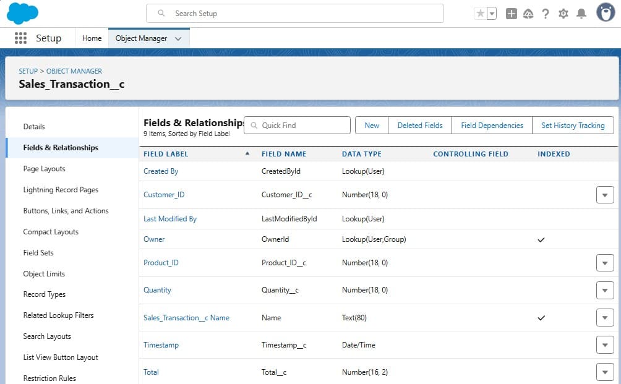Open Restriction Rules in sidebar

click(49, 378)
